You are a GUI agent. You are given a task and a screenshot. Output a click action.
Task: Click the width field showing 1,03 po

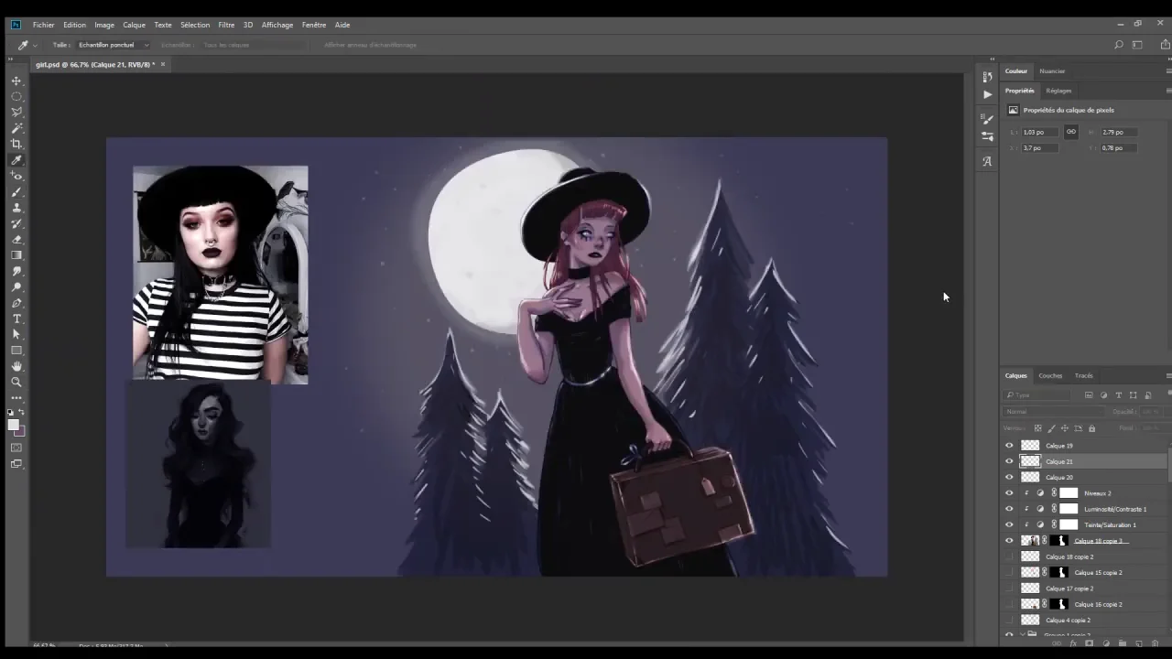(1040, 132)
